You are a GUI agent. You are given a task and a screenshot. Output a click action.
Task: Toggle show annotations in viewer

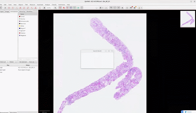[60, 8]
